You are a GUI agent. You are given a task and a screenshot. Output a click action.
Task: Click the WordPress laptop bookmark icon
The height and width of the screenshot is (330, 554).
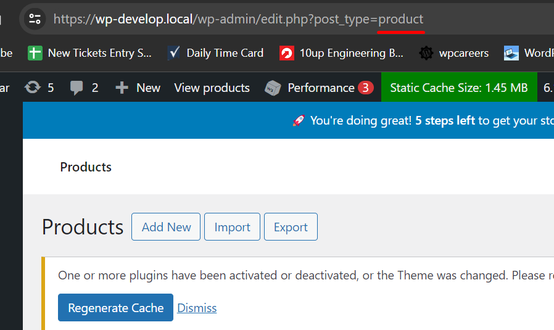point(511,53)
